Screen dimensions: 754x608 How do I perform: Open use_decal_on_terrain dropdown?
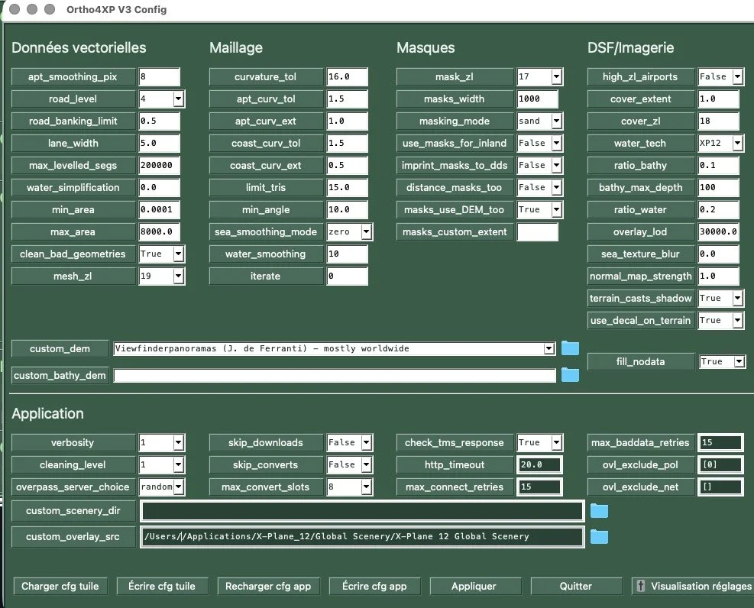[738, 320]
